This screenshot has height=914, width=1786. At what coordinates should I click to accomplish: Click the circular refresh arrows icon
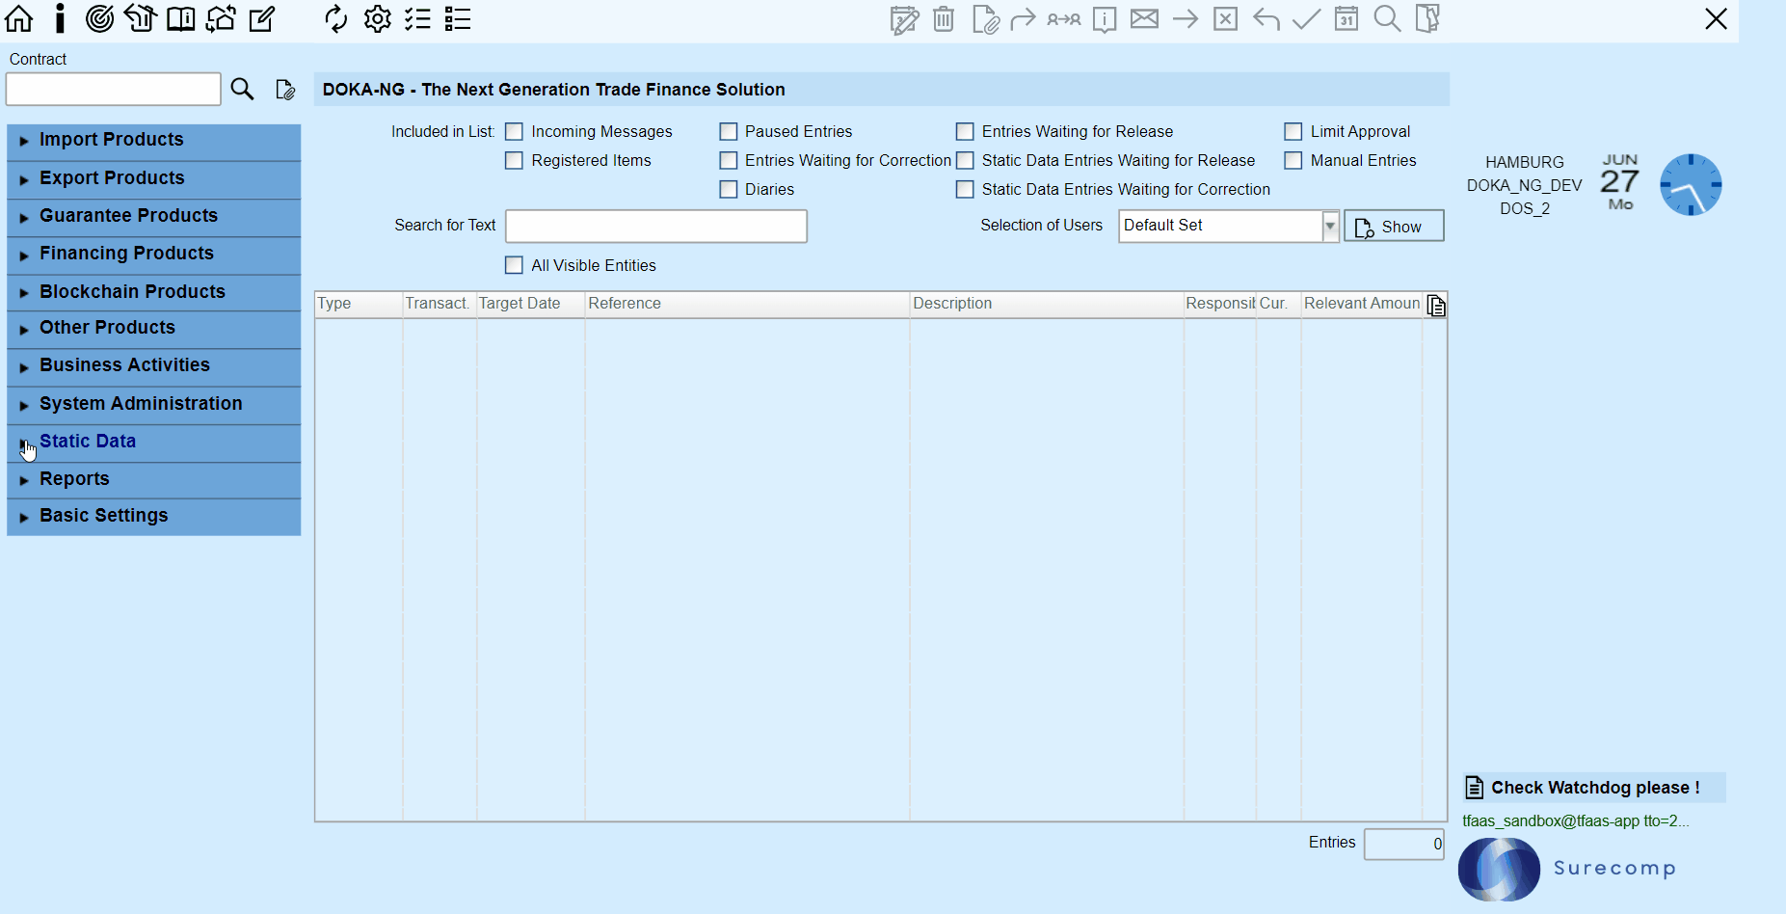[x=335, y=18]
